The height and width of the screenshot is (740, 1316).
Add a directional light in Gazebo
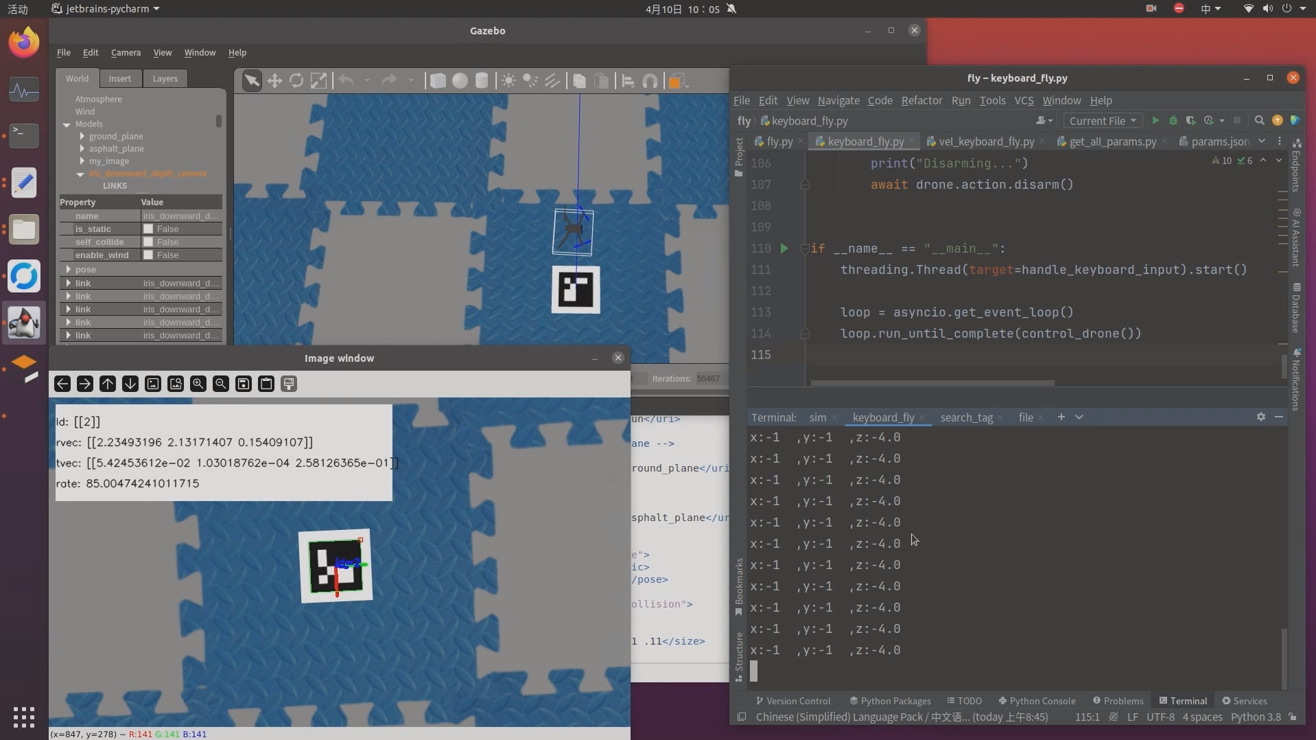pyautogui.click(x=552, y=81)
